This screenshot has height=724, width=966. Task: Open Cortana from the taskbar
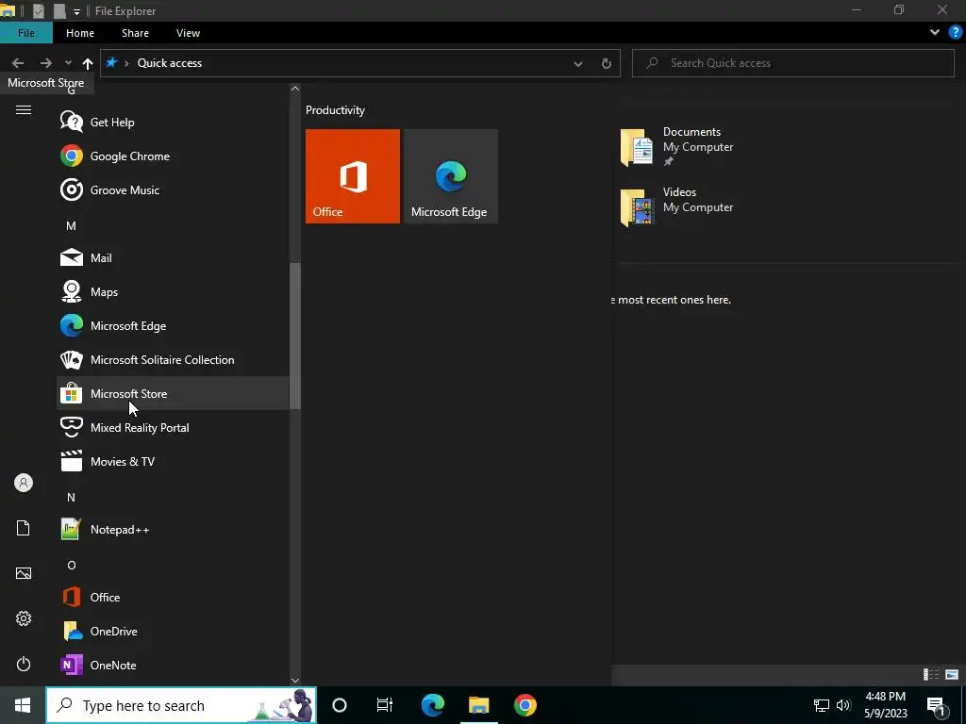point(340,705)
